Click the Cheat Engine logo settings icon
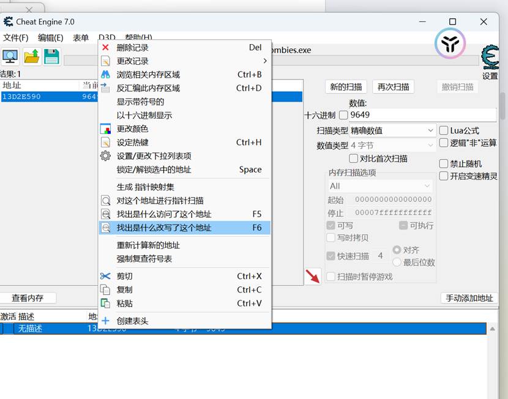Viewport: 508px width, 399px height. coord(490,58)
